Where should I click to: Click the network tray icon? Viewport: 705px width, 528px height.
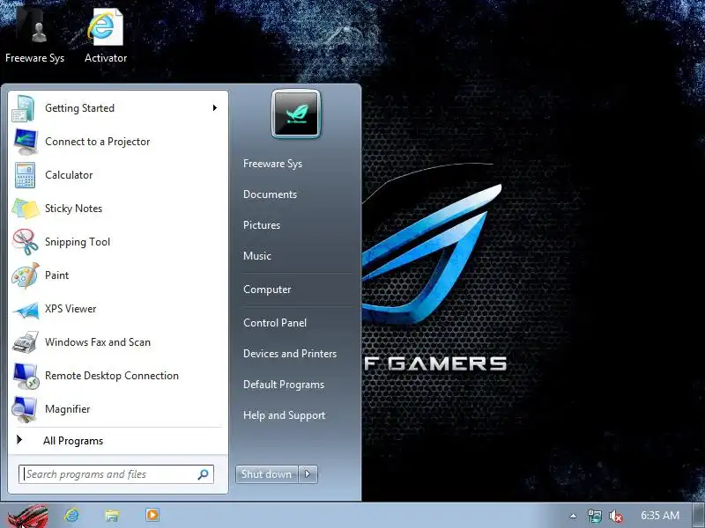(x=594, y=516)
